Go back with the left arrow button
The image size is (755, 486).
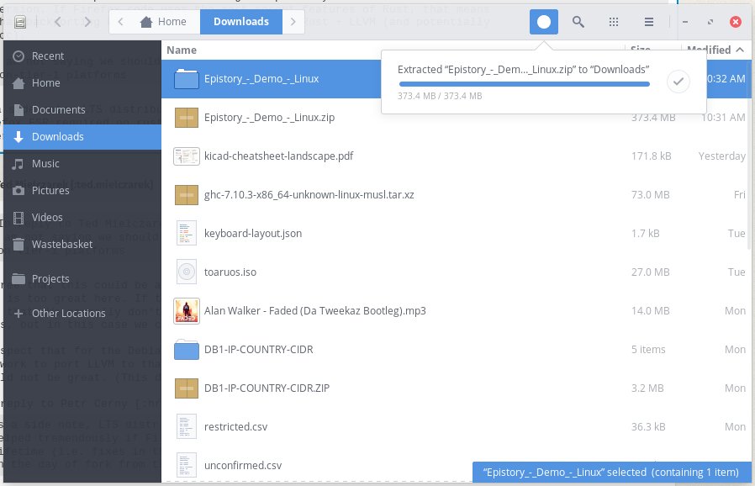pos(58,22)
